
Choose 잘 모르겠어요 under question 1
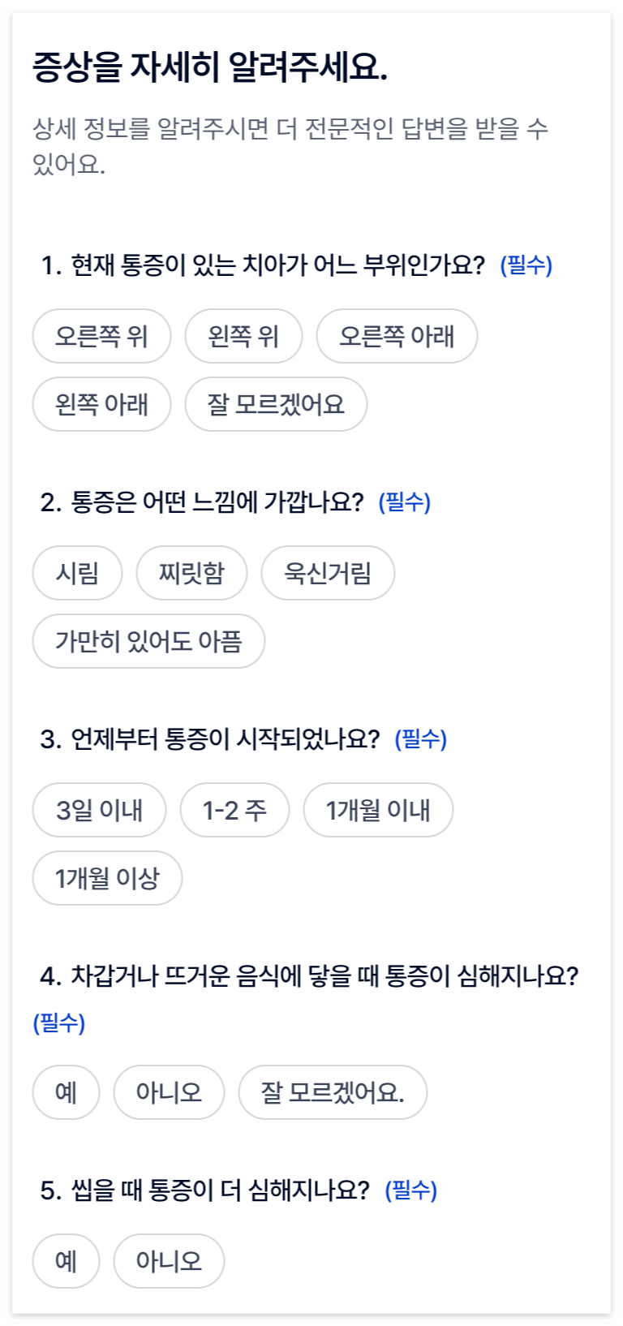tap(276, 404)
